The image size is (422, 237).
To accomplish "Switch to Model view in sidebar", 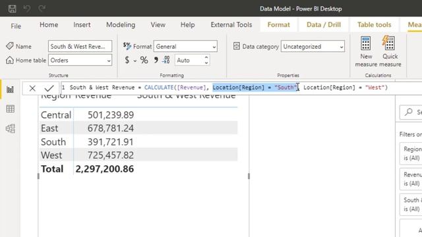I will (x=11, y=128).
